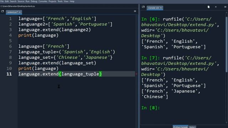The width and height of the screenshot is (228, 128).
Task: Click the code language=['French','English'] on line 1
Action: point(57,19)
